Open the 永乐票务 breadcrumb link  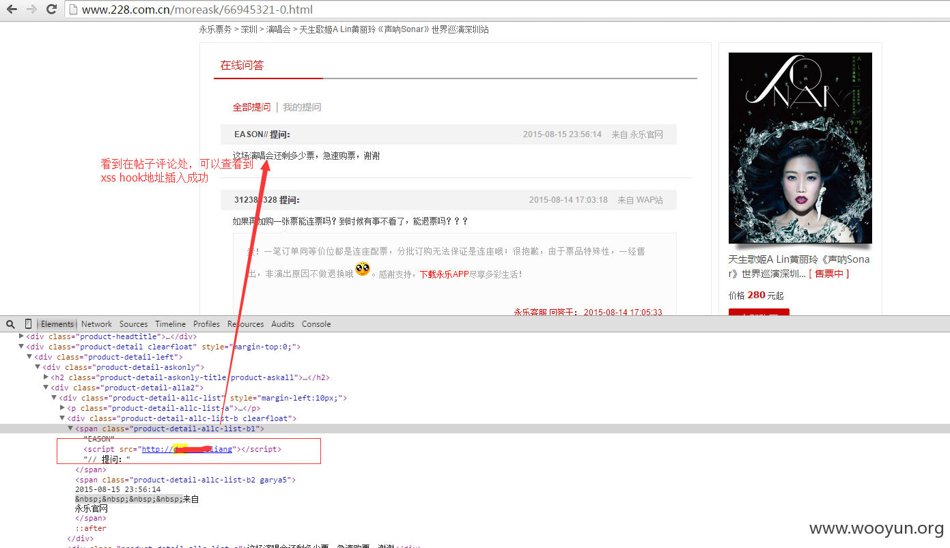(215, 29)
